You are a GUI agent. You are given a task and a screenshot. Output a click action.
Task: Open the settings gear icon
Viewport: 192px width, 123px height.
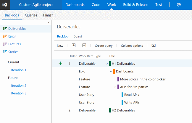(179, 5)
